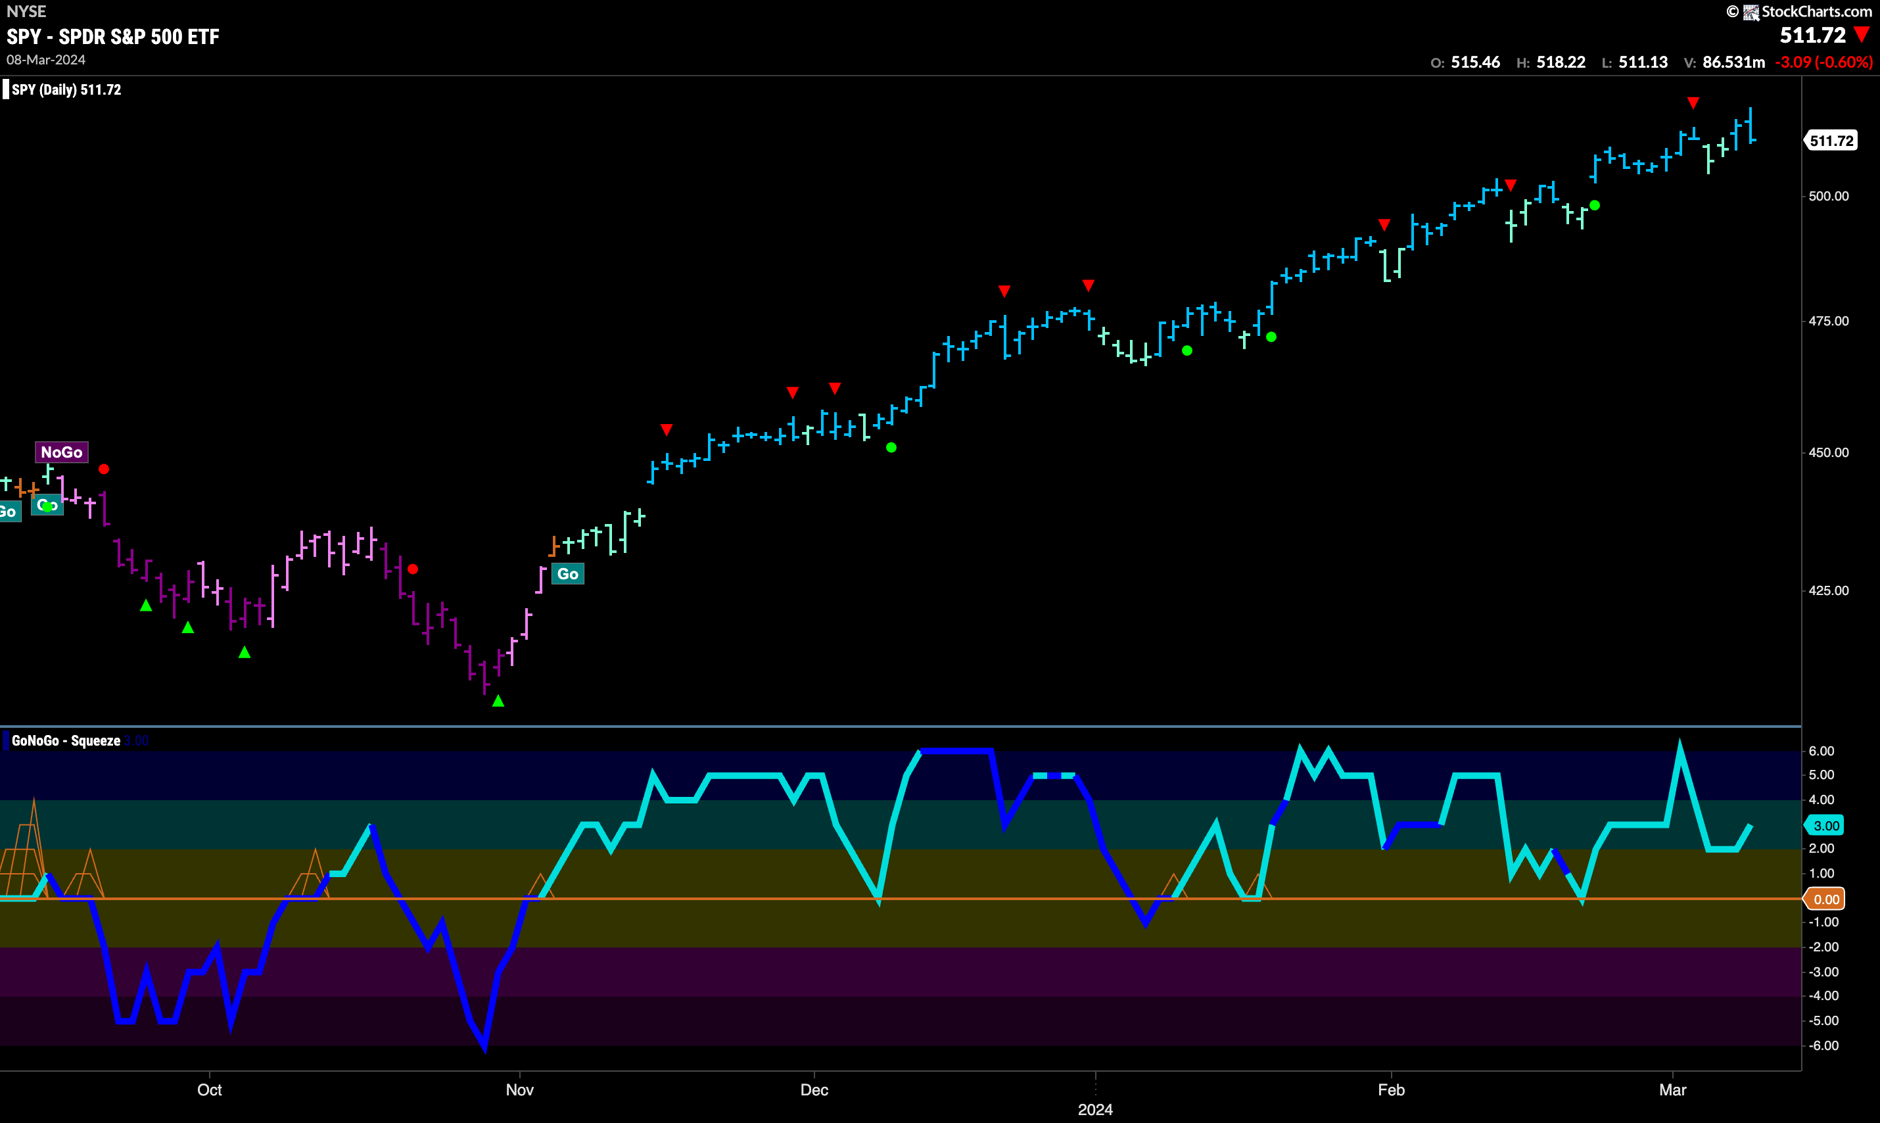1880x1123 pixels.
Task: Click the -6.00 oscillator axis label
Action: (x=1823, y=1045)
